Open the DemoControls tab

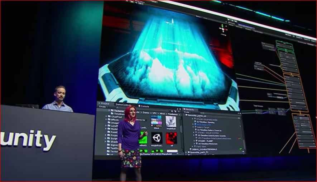point(123,104)
